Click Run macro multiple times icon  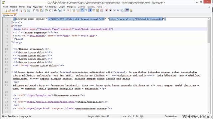coord(118,10)
